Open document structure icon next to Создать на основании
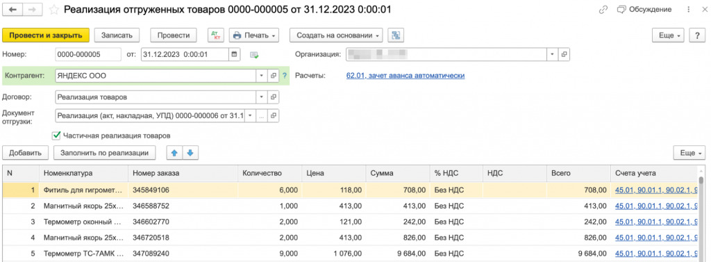Viewport: 711px width, 262px height. point(396,35)
